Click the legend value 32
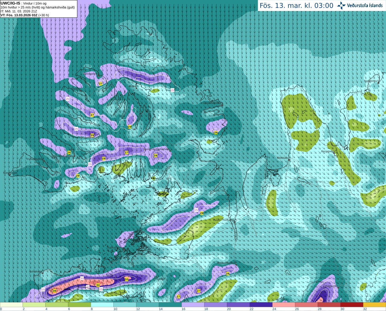The width and height of the screenshot is (386, 311). [x=365, y=309]
